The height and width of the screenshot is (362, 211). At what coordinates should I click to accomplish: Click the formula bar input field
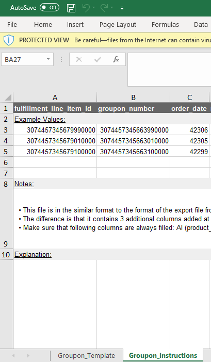click(x=169, y=70)
